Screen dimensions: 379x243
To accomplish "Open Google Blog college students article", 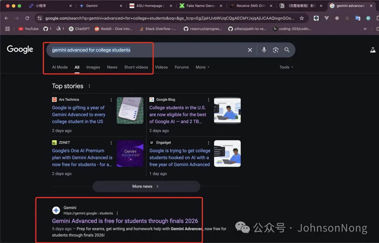I will 178,114.
